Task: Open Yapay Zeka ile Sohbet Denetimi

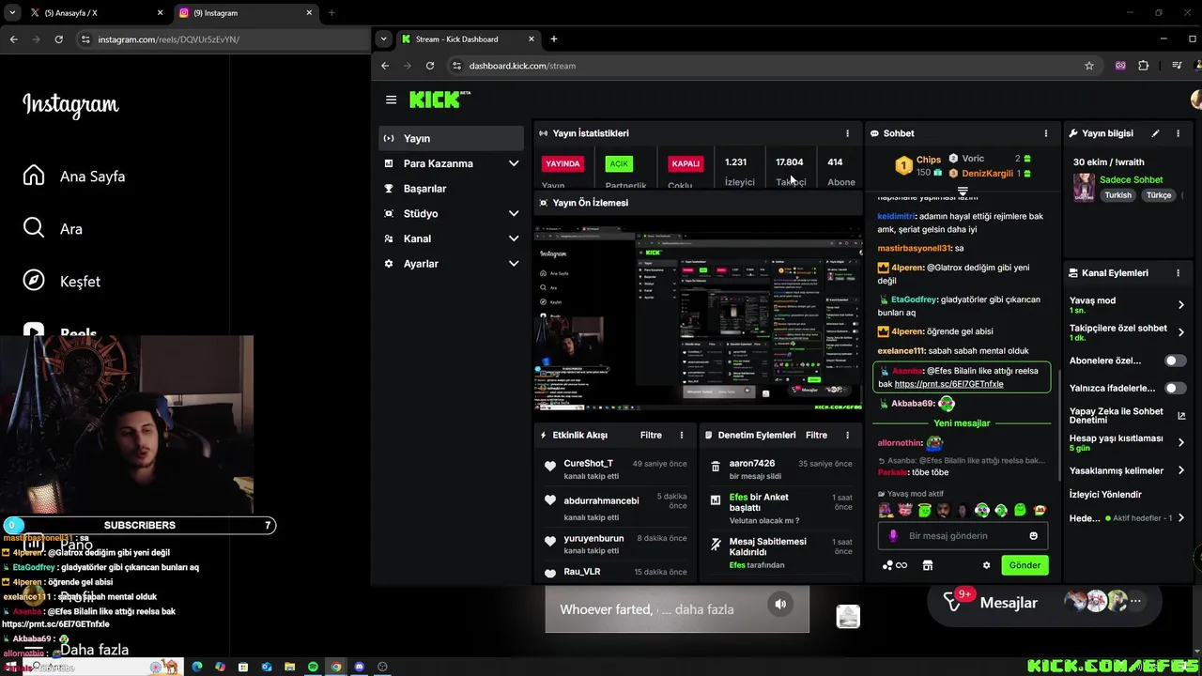Action: [x=1127, y=416]
